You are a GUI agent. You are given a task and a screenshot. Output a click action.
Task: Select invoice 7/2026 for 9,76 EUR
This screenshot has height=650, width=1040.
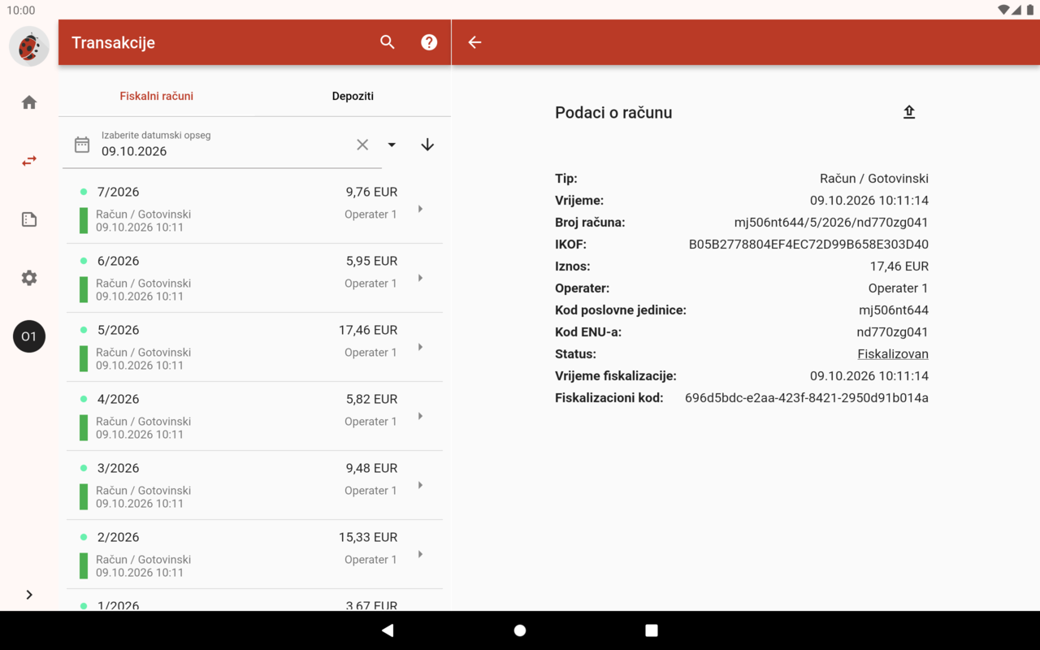point(254,209)
